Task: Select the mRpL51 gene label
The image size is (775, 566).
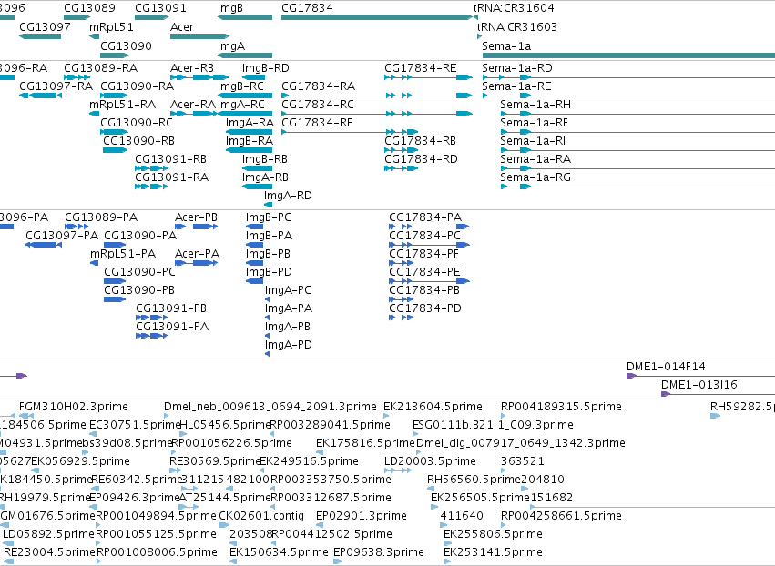Action: pyautogui.click(x=111, y=26)
